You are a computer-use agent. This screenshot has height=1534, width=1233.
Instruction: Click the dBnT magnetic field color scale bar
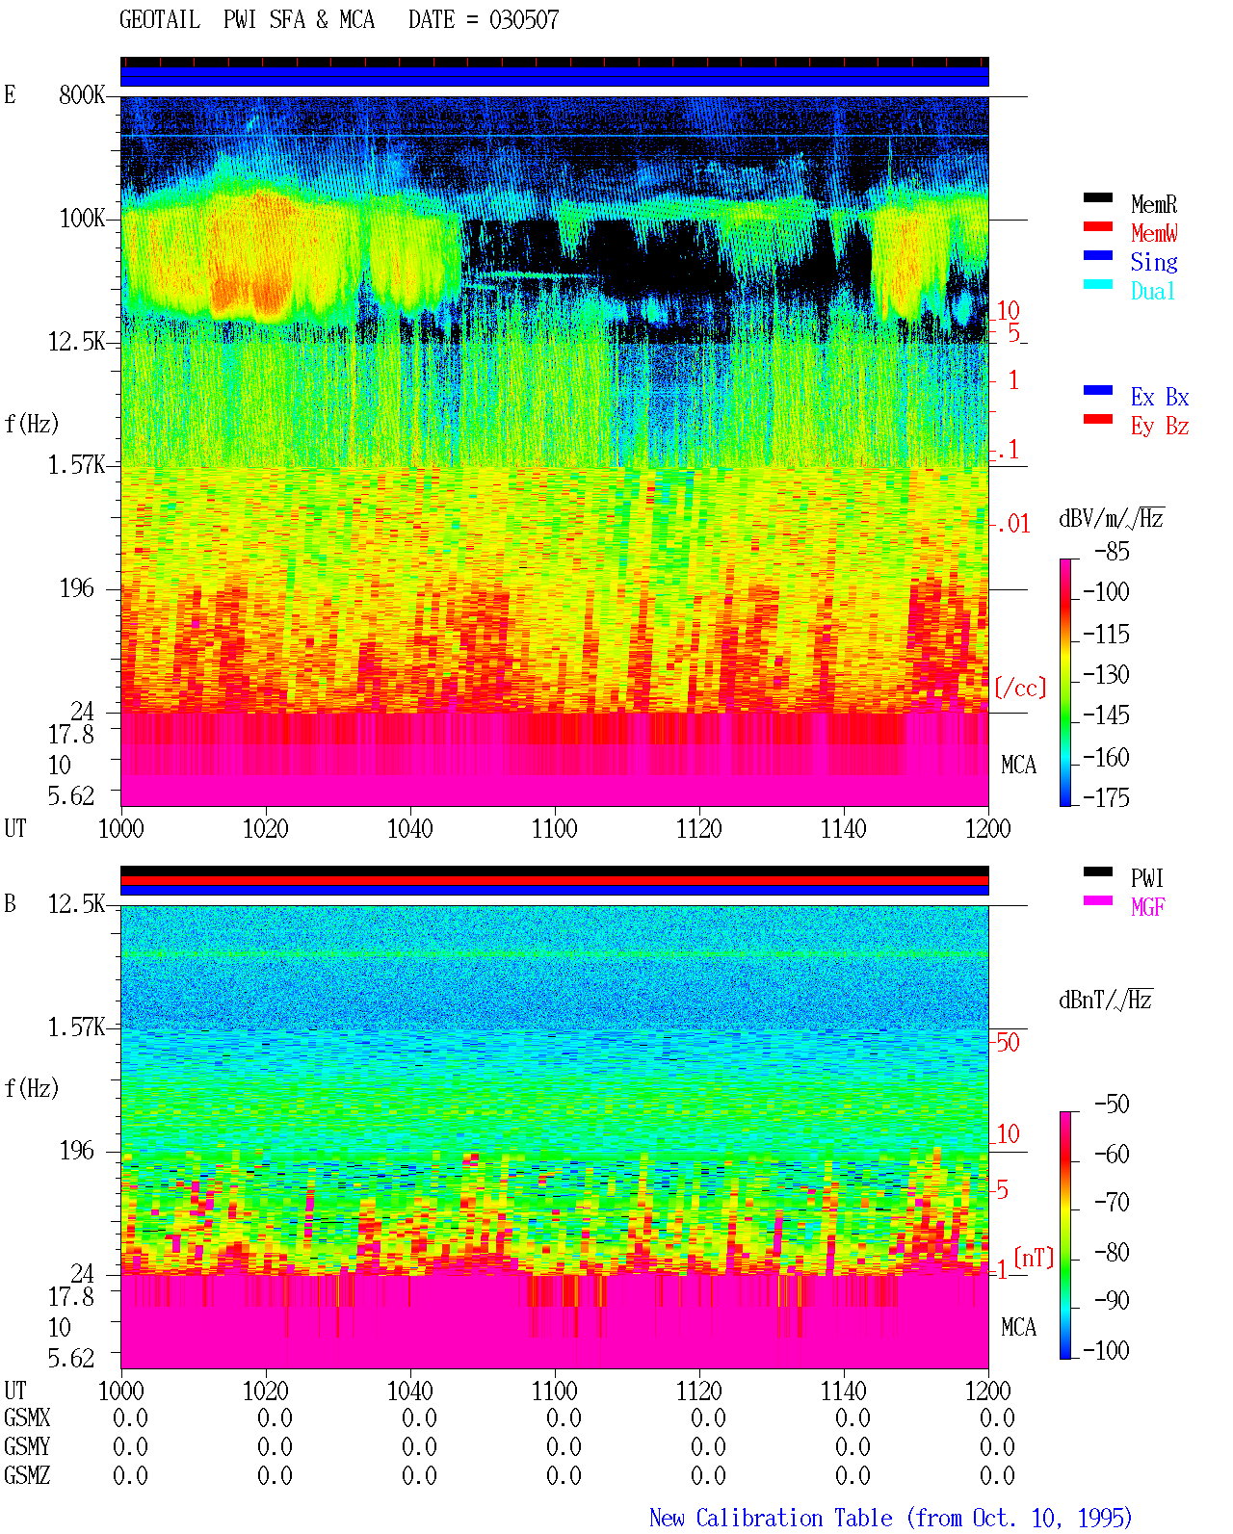point(1065,1235)
